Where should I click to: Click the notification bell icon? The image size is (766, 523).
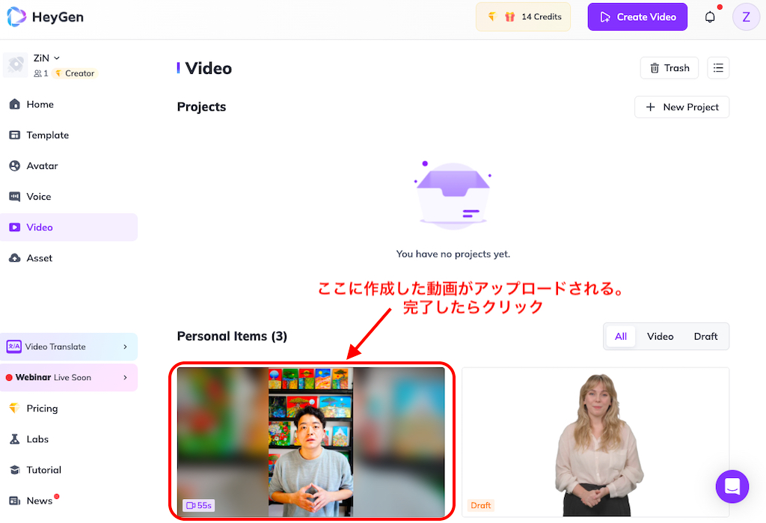pos(710,17)
